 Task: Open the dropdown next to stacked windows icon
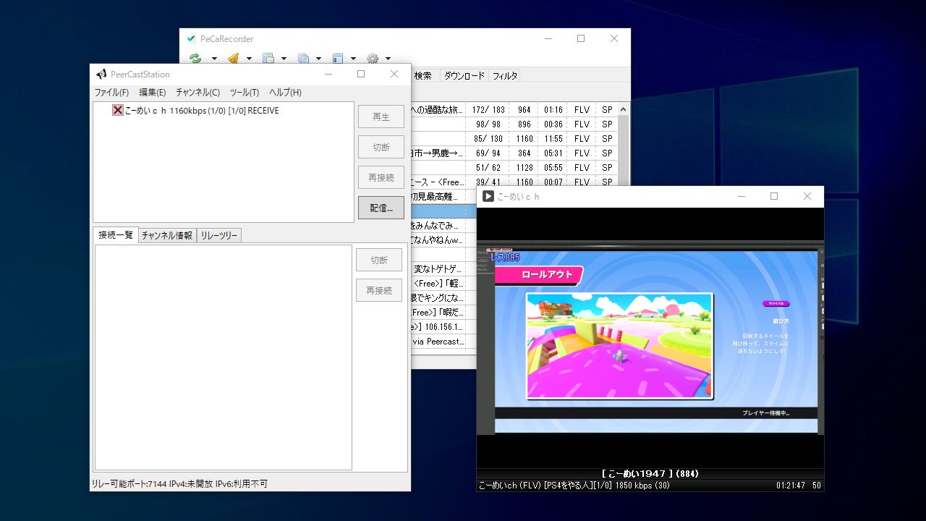318,59
